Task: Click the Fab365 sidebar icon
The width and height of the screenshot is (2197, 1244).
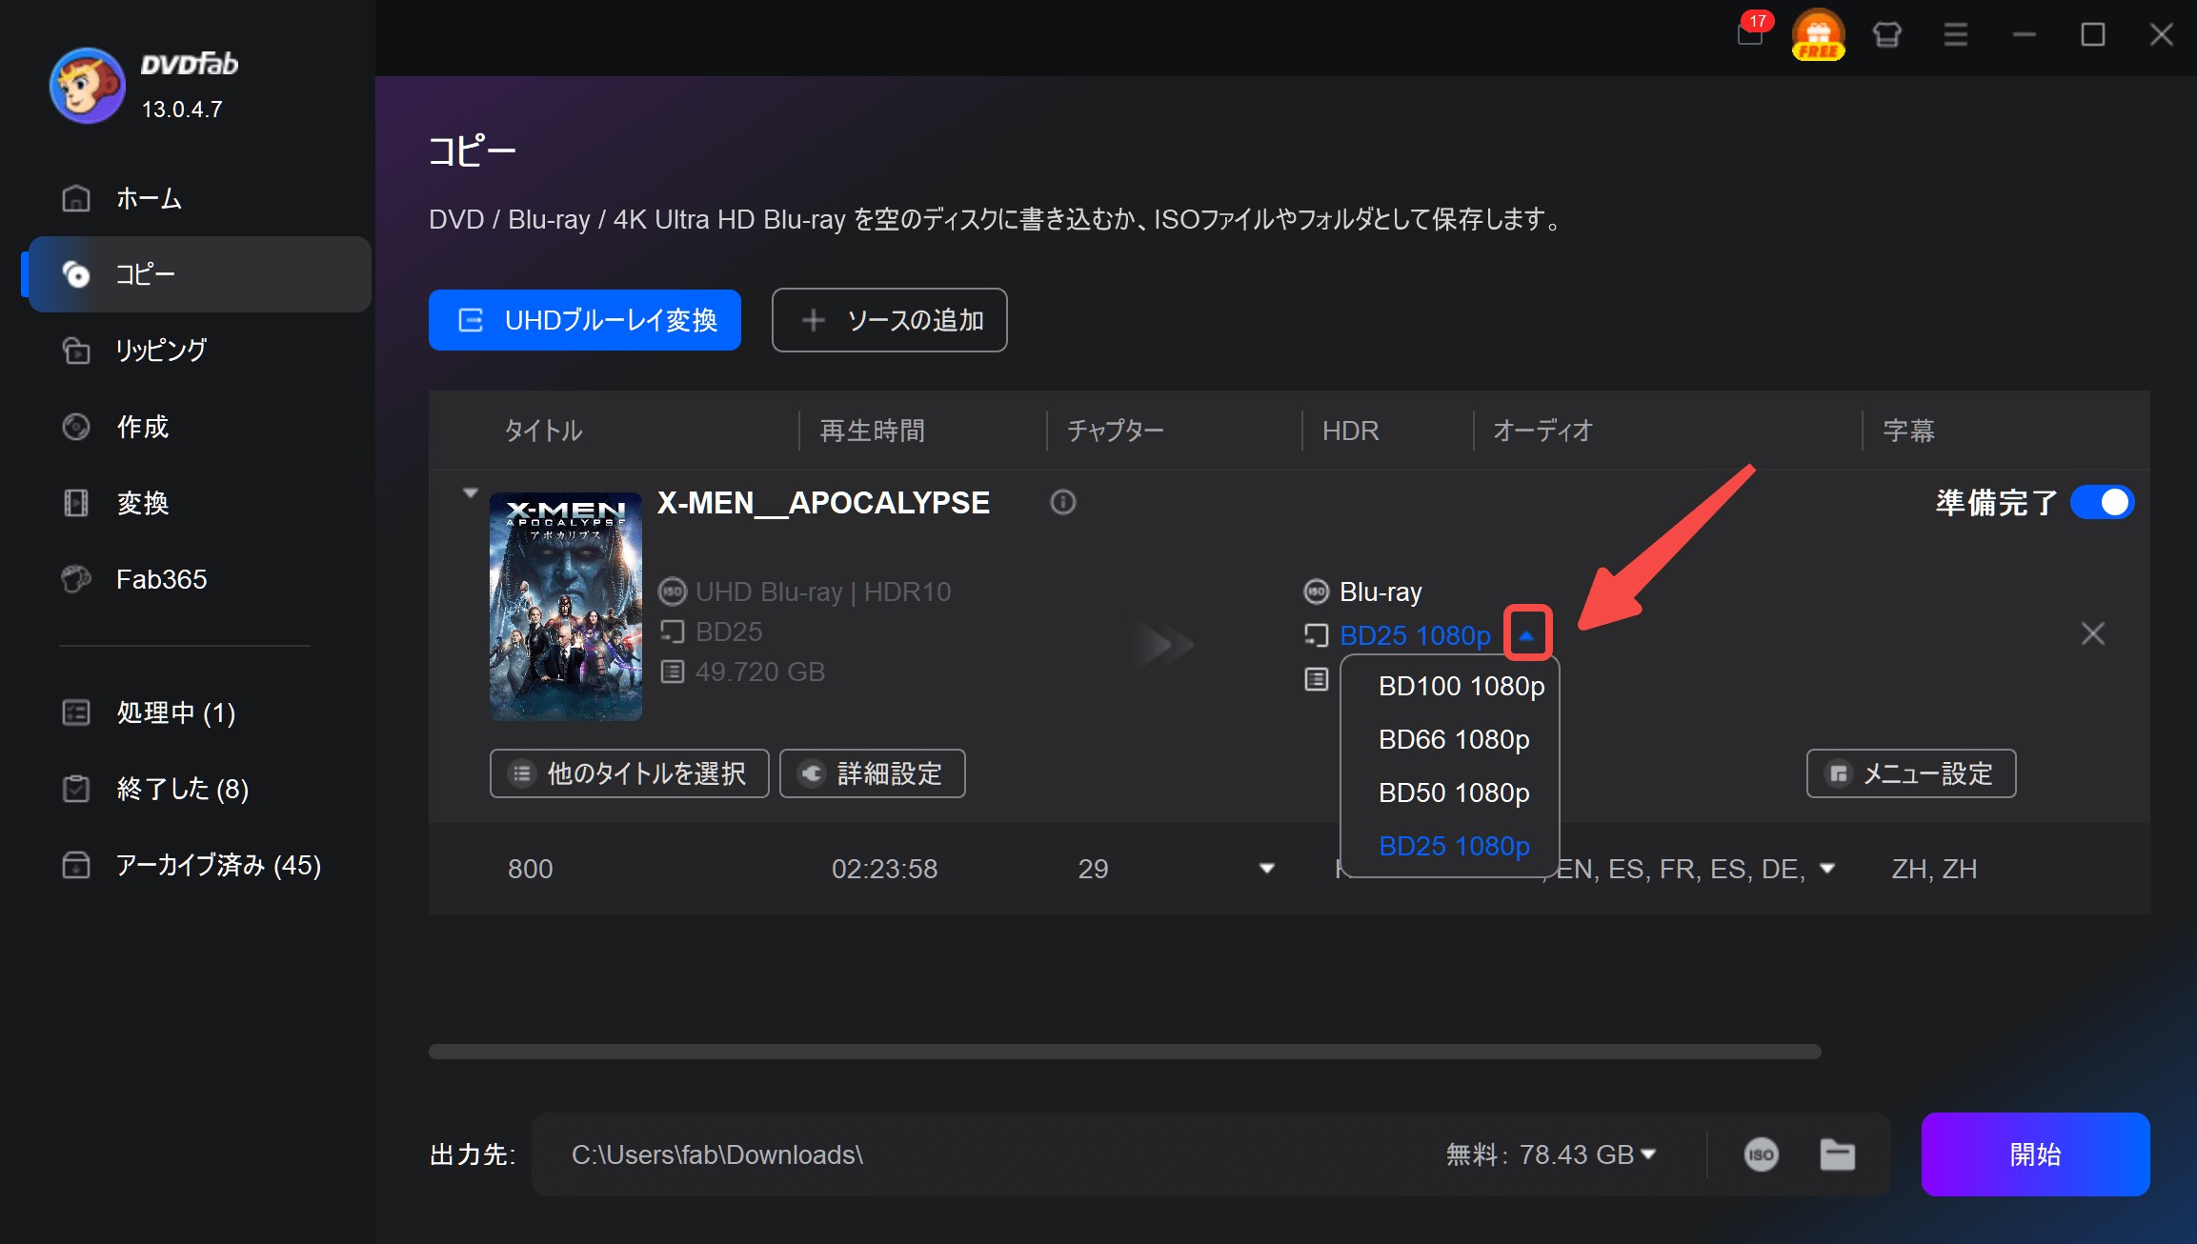Action: click(x=76, y=579)
